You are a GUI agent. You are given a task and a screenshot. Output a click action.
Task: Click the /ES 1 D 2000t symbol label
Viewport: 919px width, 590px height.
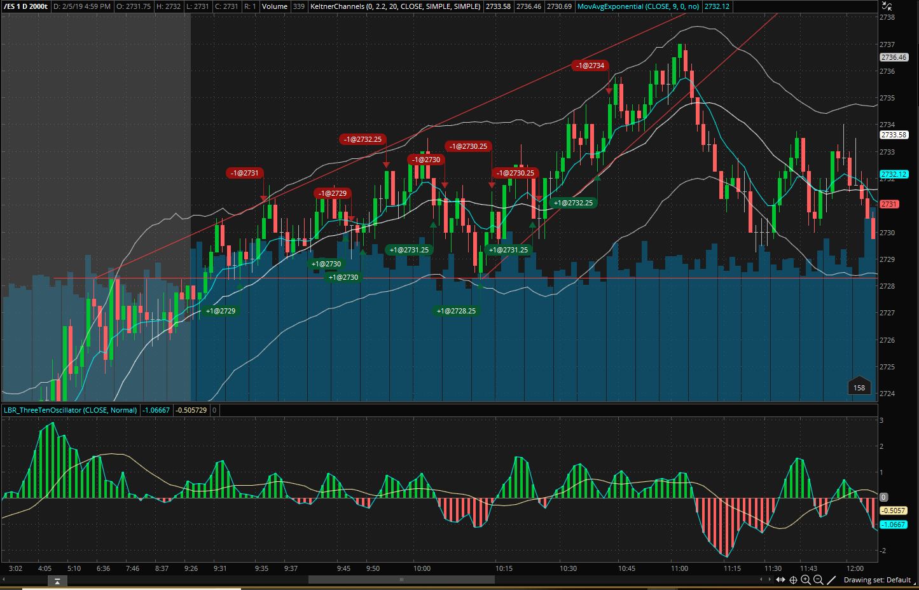click(25, 6)
